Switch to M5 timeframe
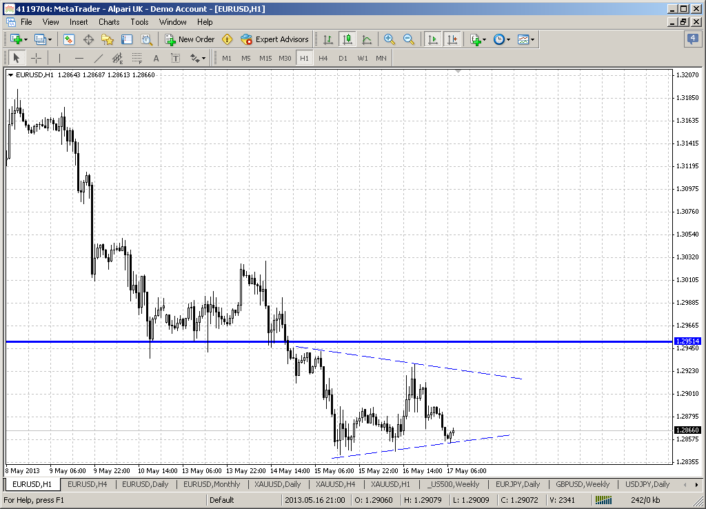The height and width of the screenshot is (509, 706). (x=246, y=58)
